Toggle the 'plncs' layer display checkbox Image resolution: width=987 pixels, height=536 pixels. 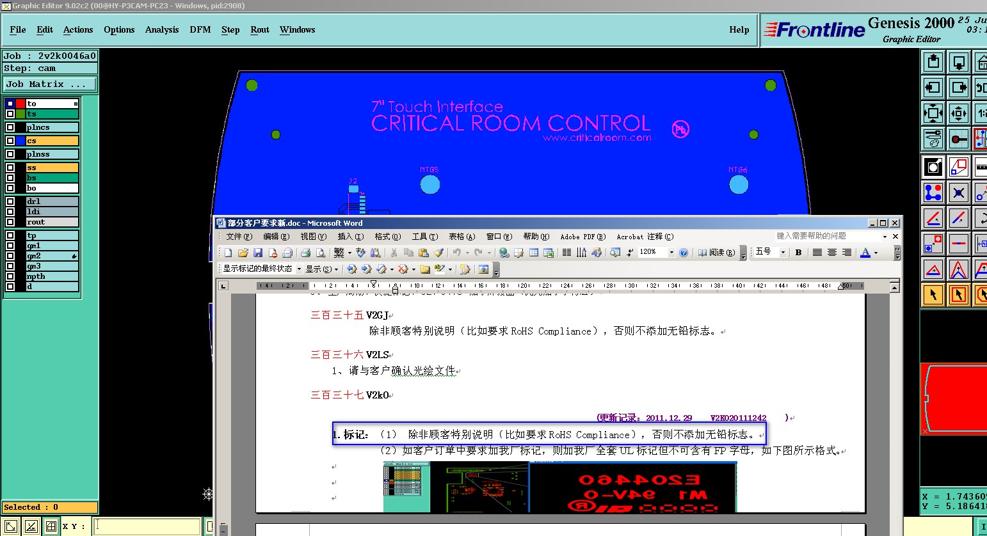coord(10,127)
